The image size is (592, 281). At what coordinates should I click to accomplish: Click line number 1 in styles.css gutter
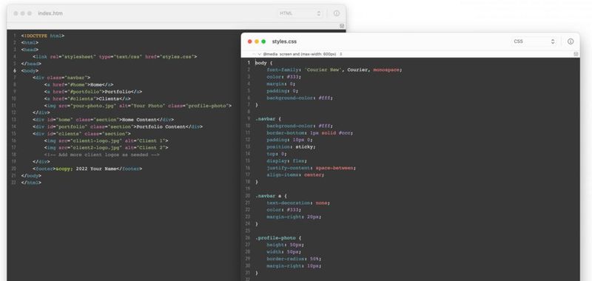click(249, 63)
